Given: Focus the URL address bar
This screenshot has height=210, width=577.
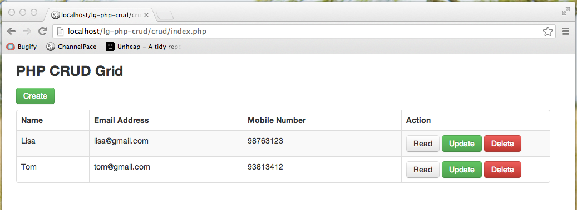Looking at the screenshot, I should 304,32.
